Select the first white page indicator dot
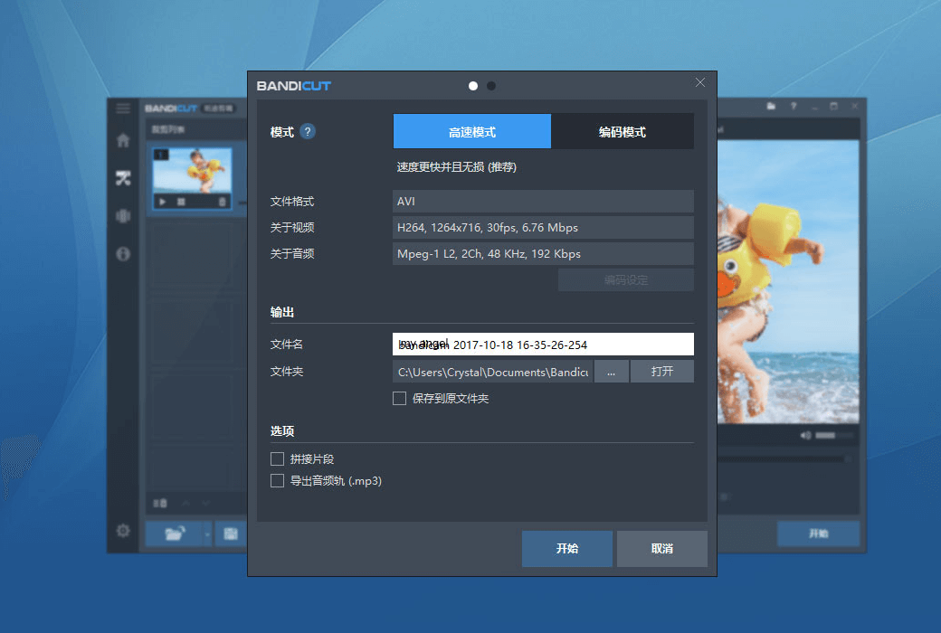Screen dimensions: 941x633 click(x=473, y=86)
